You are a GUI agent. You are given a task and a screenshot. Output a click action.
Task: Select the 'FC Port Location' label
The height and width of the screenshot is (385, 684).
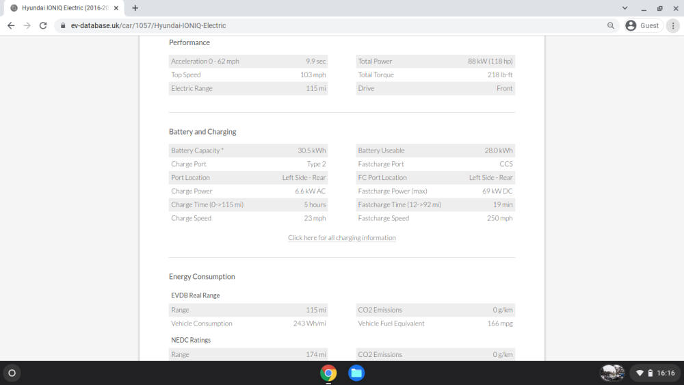point(382,178)
